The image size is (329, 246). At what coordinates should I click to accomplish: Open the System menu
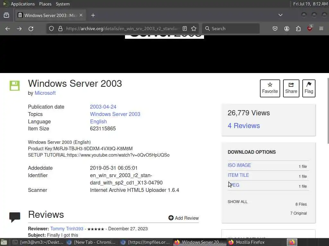pos(63,4)
